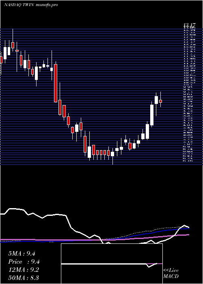Click the '<<Live MACD' label
203x284 pixels.
click(x=171, y=273)
